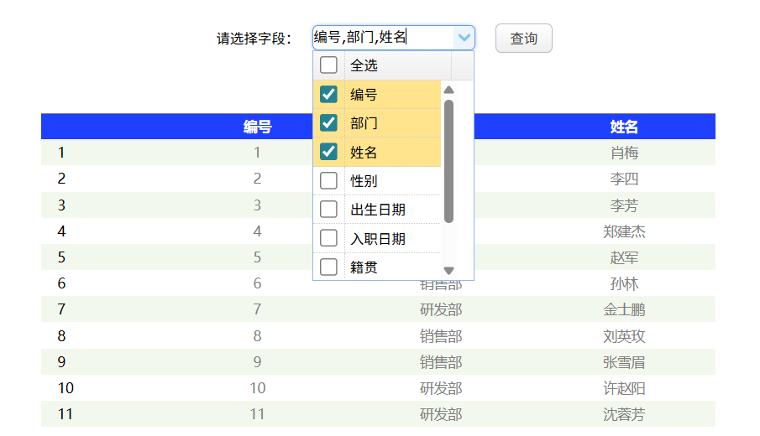The width and height of the screenshot is (760, 436).
Task: Click 销售部 in the 刘英玫 row
Action: click(x=441, y=336)
